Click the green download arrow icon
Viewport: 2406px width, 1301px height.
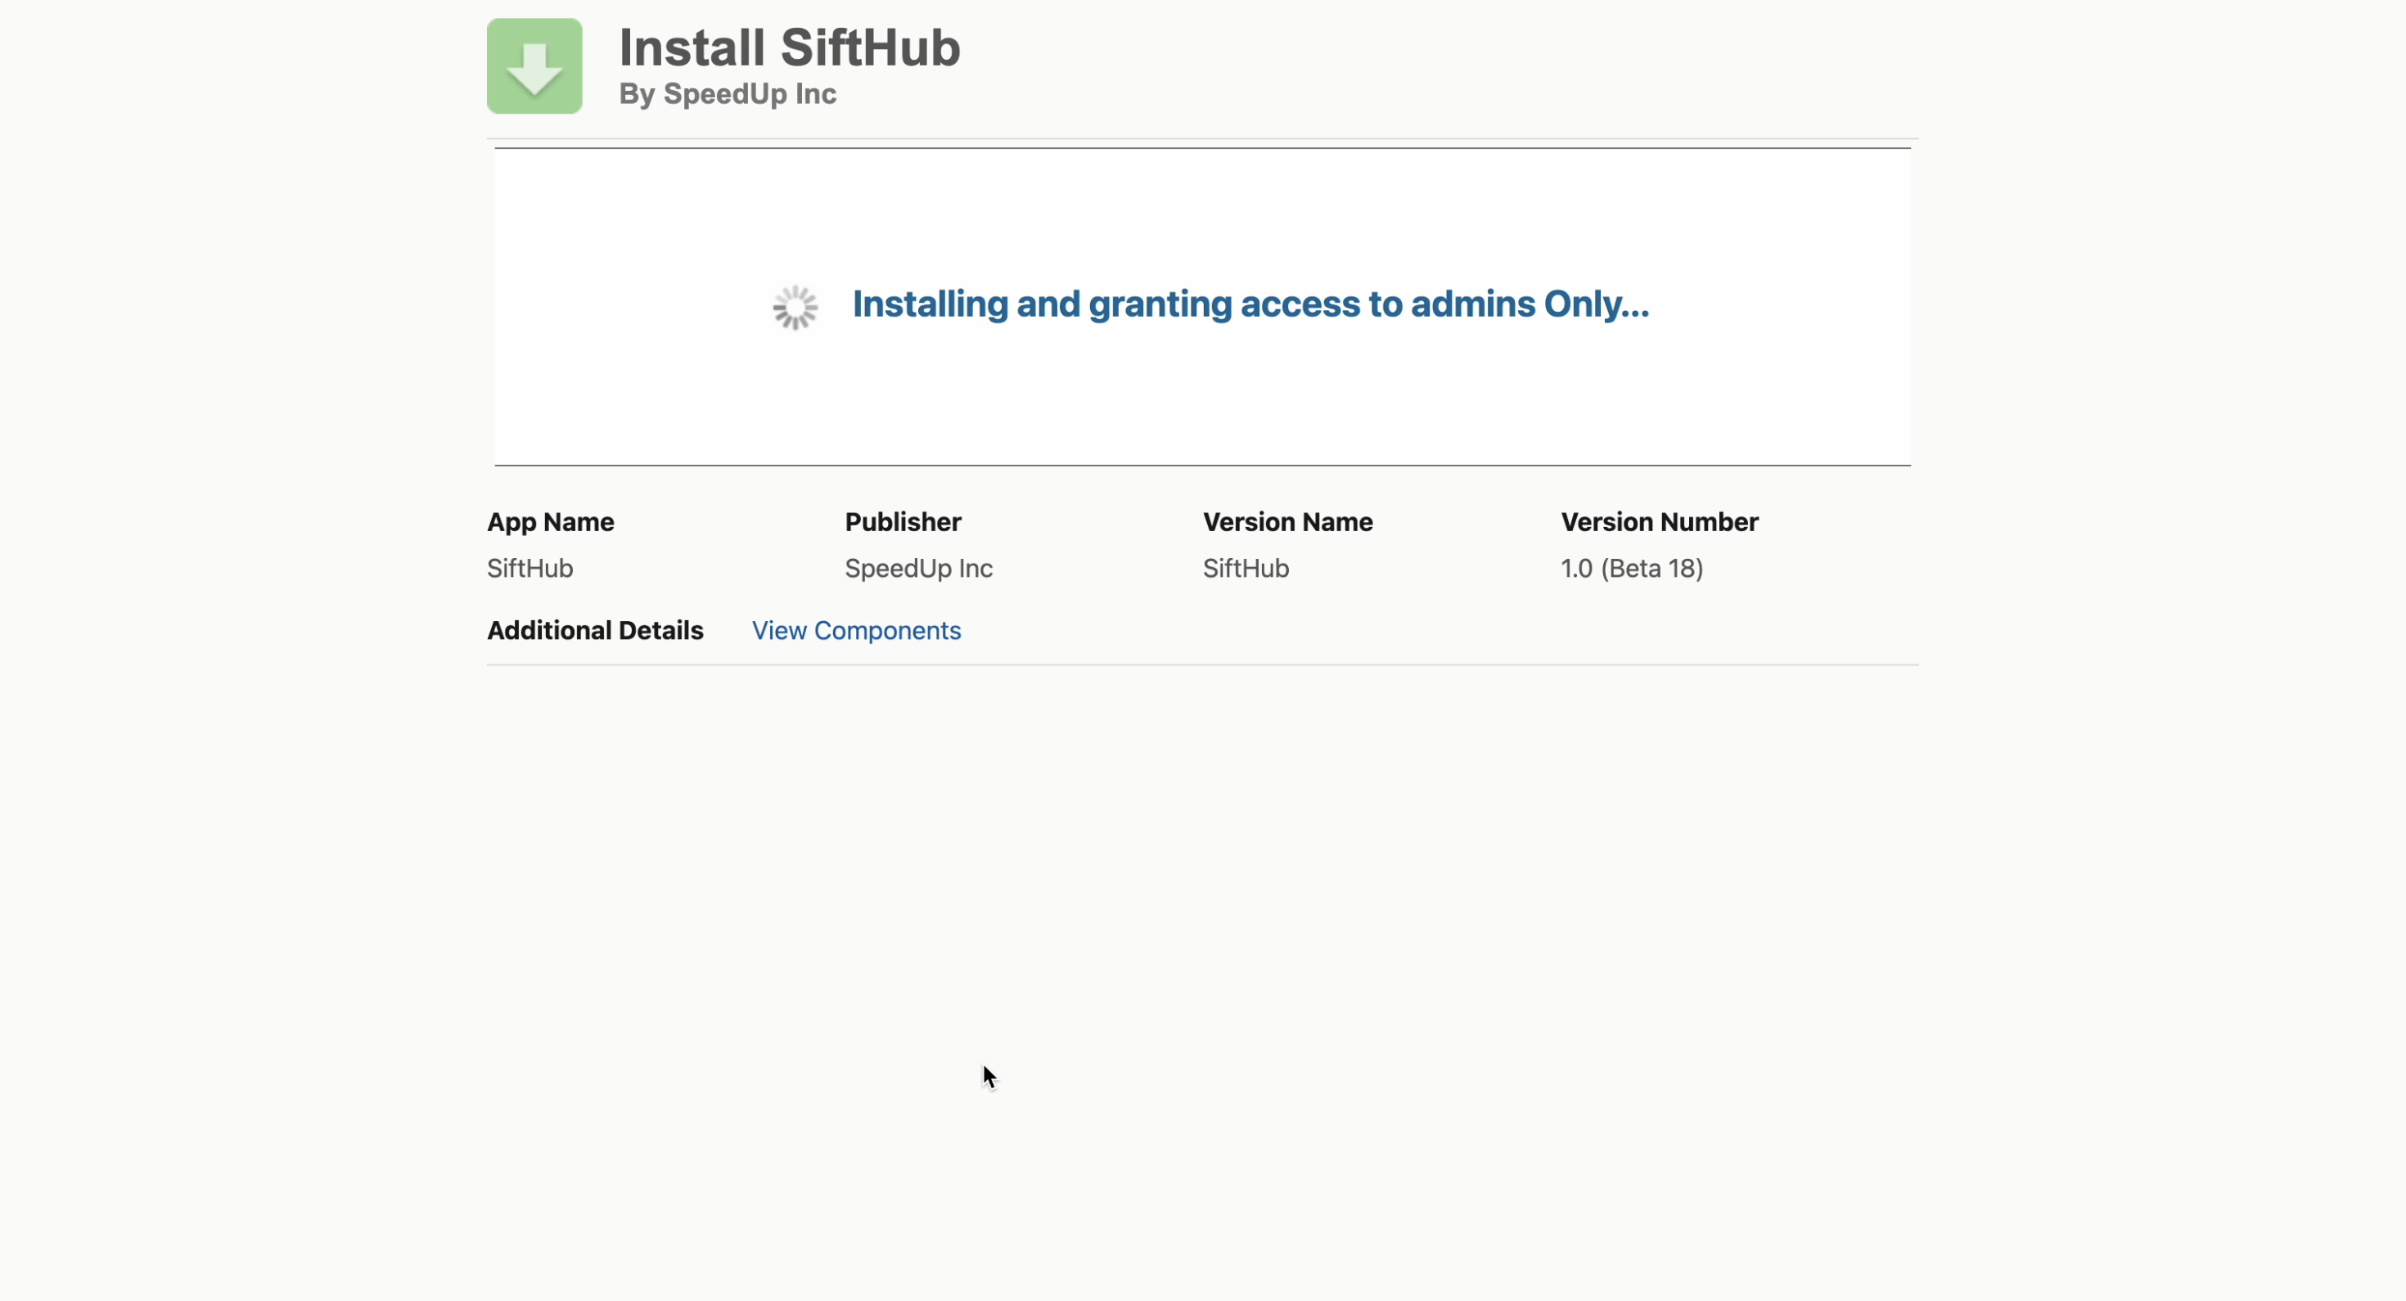pyautogui.click(x=534, y=66)
